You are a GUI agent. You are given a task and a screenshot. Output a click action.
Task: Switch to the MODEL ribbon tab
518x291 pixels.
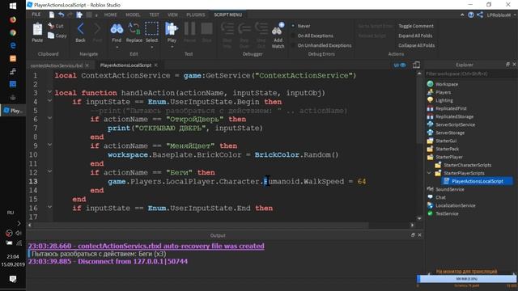pyautogui.click(x=133, y=15)
